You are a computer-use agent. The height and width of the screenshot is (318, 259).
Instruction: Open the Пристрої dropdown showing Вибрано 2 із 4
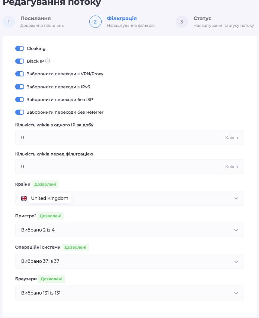pos(129,230)
